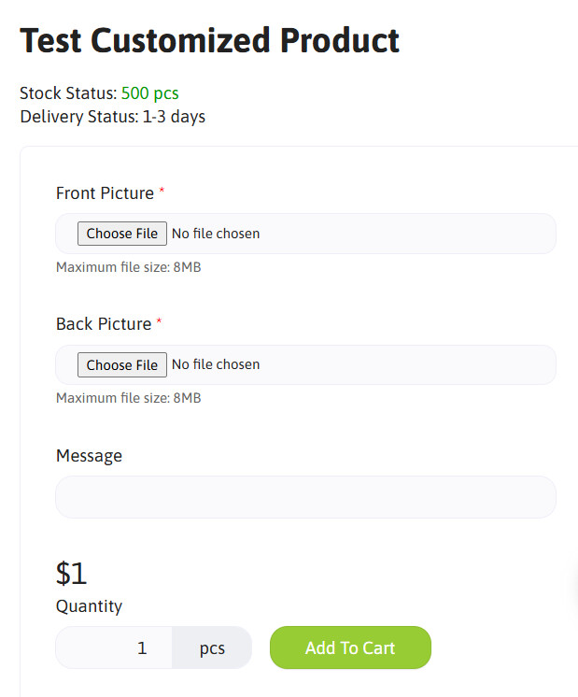This screenshot has width=578, height=697.
Task: Click the red asterisk beside Front Picture
Action: [x=162, y=191]
